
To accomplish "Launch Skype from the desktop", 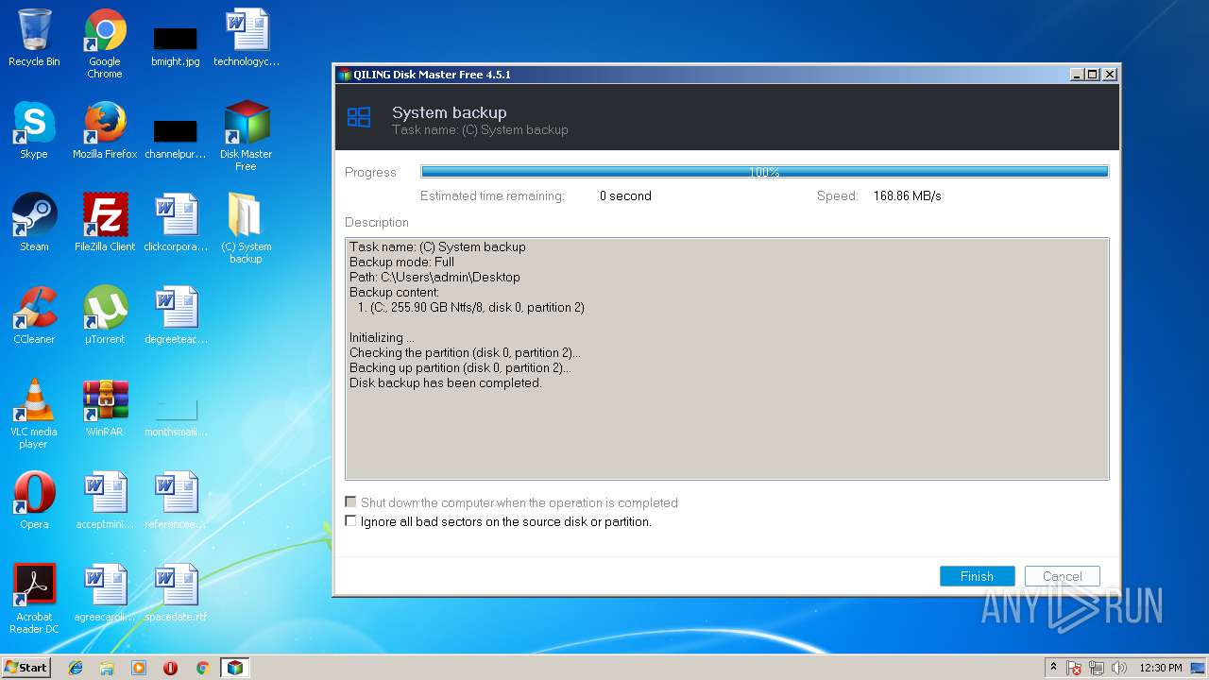I will click(34, 130).
